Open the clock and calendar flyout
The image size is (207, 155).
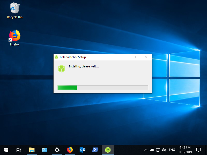(184, 150)
